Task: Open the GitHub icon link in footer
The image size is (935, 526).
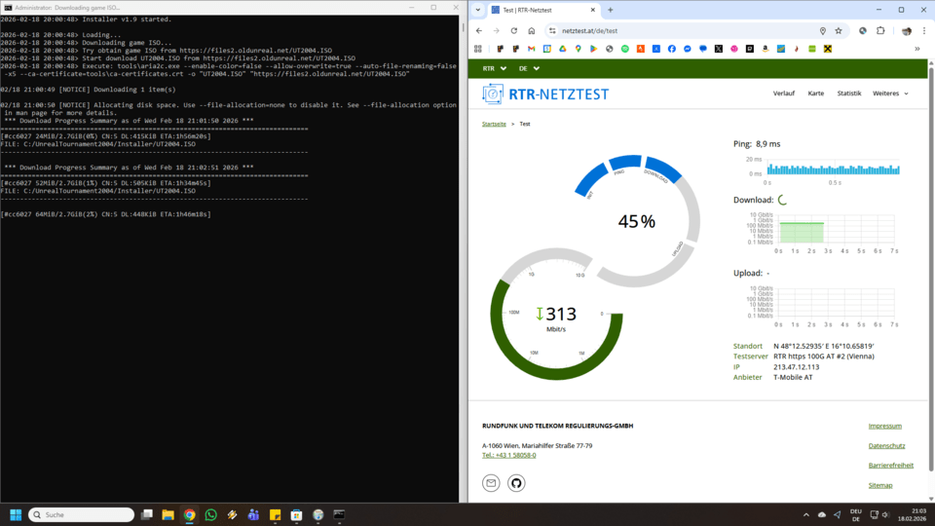Action: point(516,483)
